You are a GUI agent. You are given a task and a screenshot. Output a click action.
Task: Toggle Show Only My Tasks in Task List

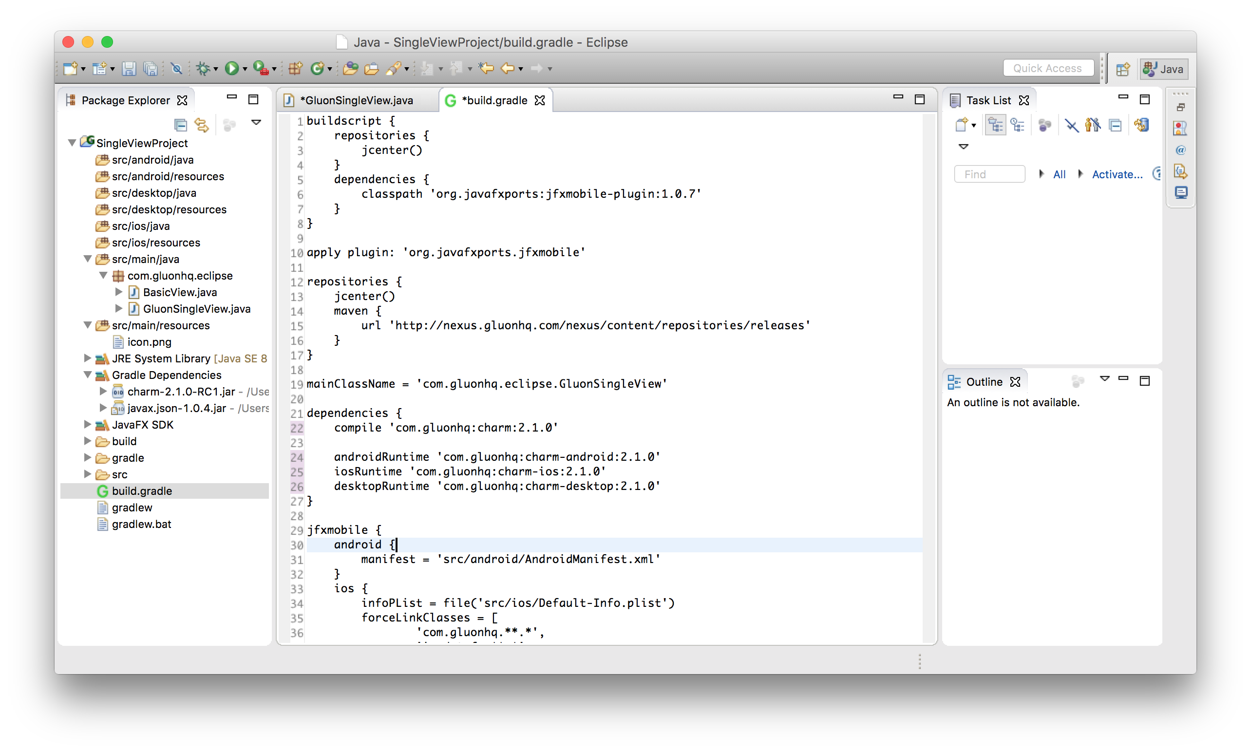(1093, 125)
